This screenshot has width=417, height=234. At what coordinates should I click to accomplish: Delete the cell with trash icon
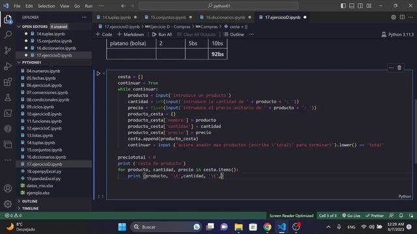click(399, 68)
